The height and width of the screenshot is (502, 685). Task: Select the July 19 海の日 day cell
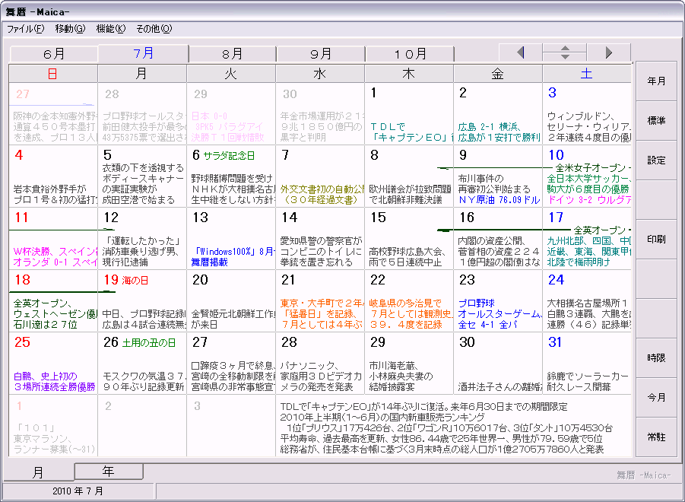[142, 300]
